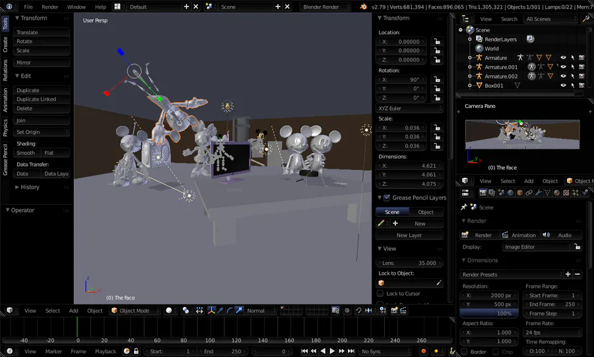The height and width of the screenshot is (357, 594).
Task: Open the Modifiers properties tab wrench icon
Action: pyautogui.click(x=539, y=193)
